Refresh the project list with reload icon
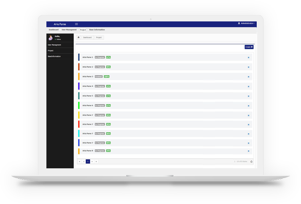Image resolution: width=301 pixels, height=204 pixels. point(251,161)
